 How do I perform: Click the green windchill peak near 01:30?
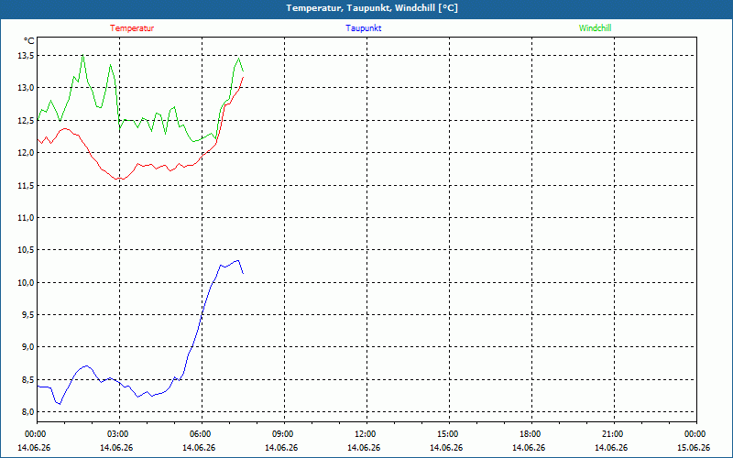(82, 55)
